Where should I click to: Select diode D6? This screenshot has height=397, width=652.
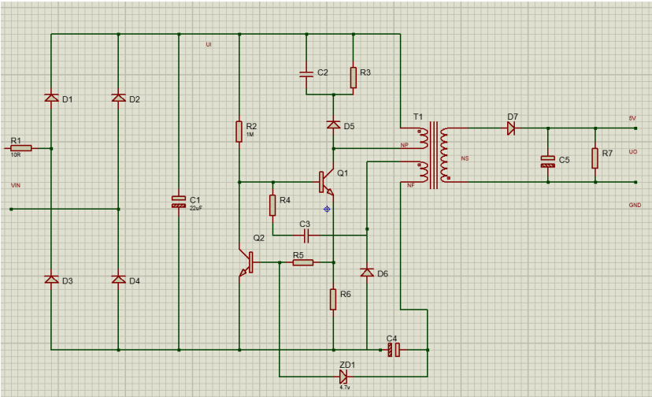pyautogui.click(x=366, y=272)
